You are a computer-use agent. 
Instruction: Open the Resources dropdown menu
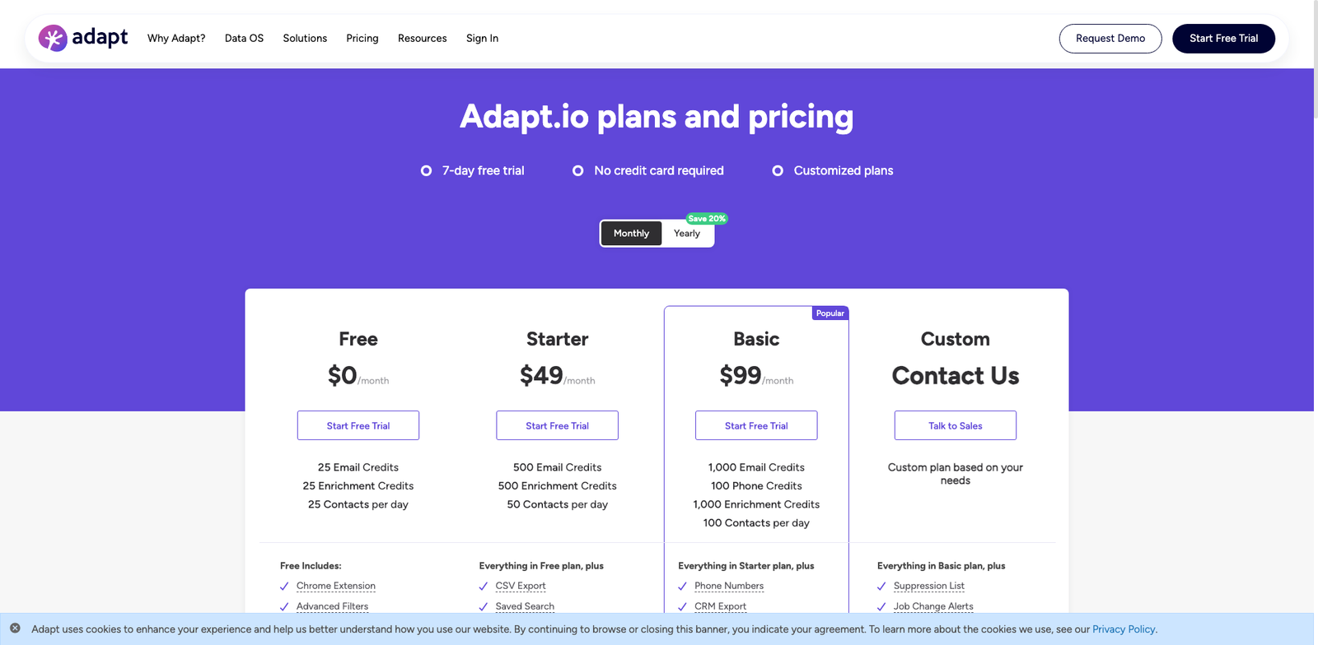(422, 39)
